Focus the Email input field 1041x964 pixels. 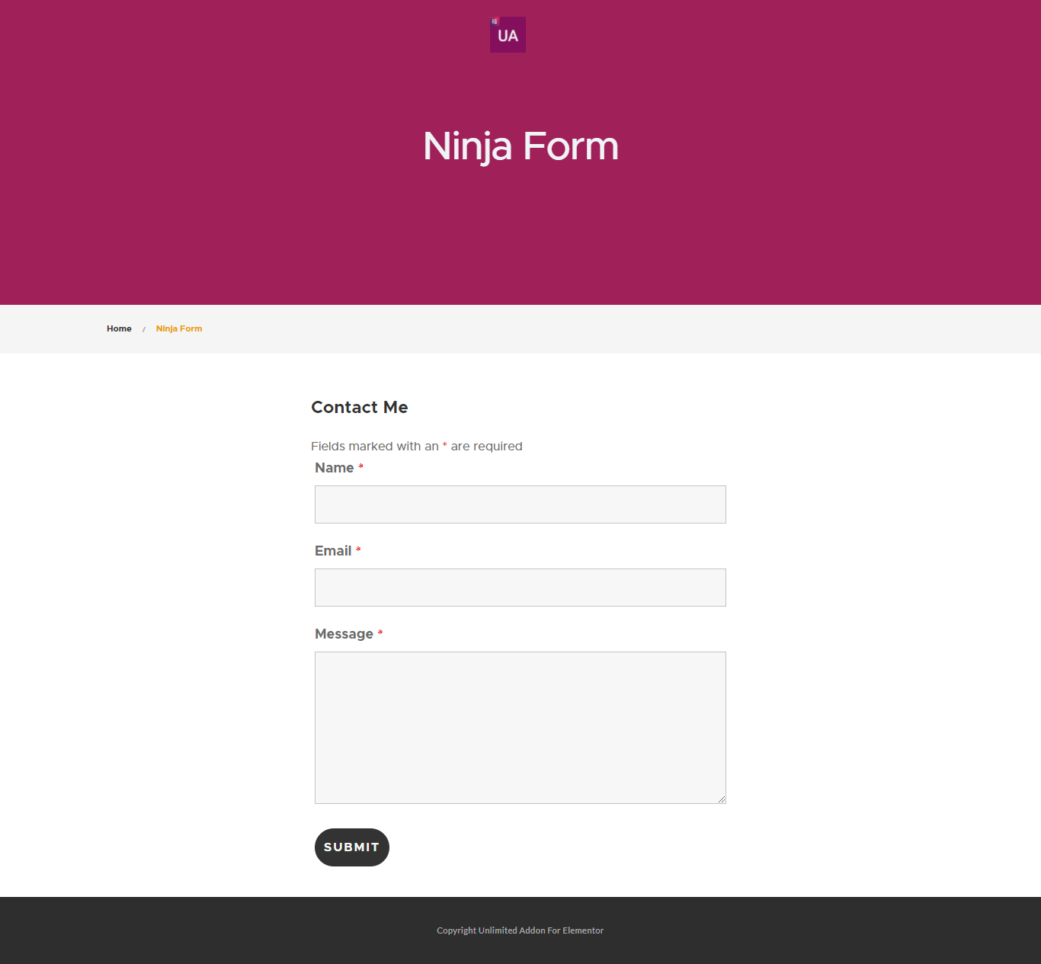click(520, 588)
